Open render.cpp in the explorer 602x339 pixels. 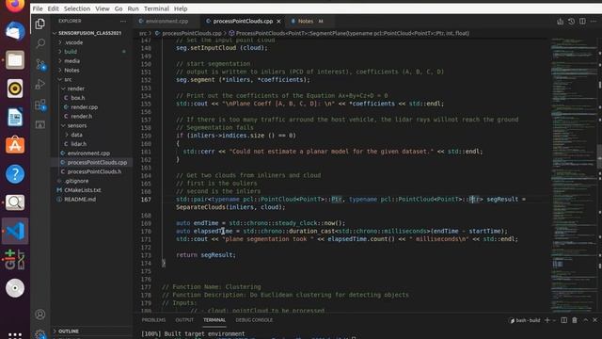click(x=84, y=106)
